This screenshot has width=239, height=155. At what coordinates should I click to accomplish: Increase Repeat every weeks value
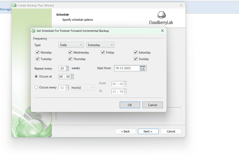67,67
